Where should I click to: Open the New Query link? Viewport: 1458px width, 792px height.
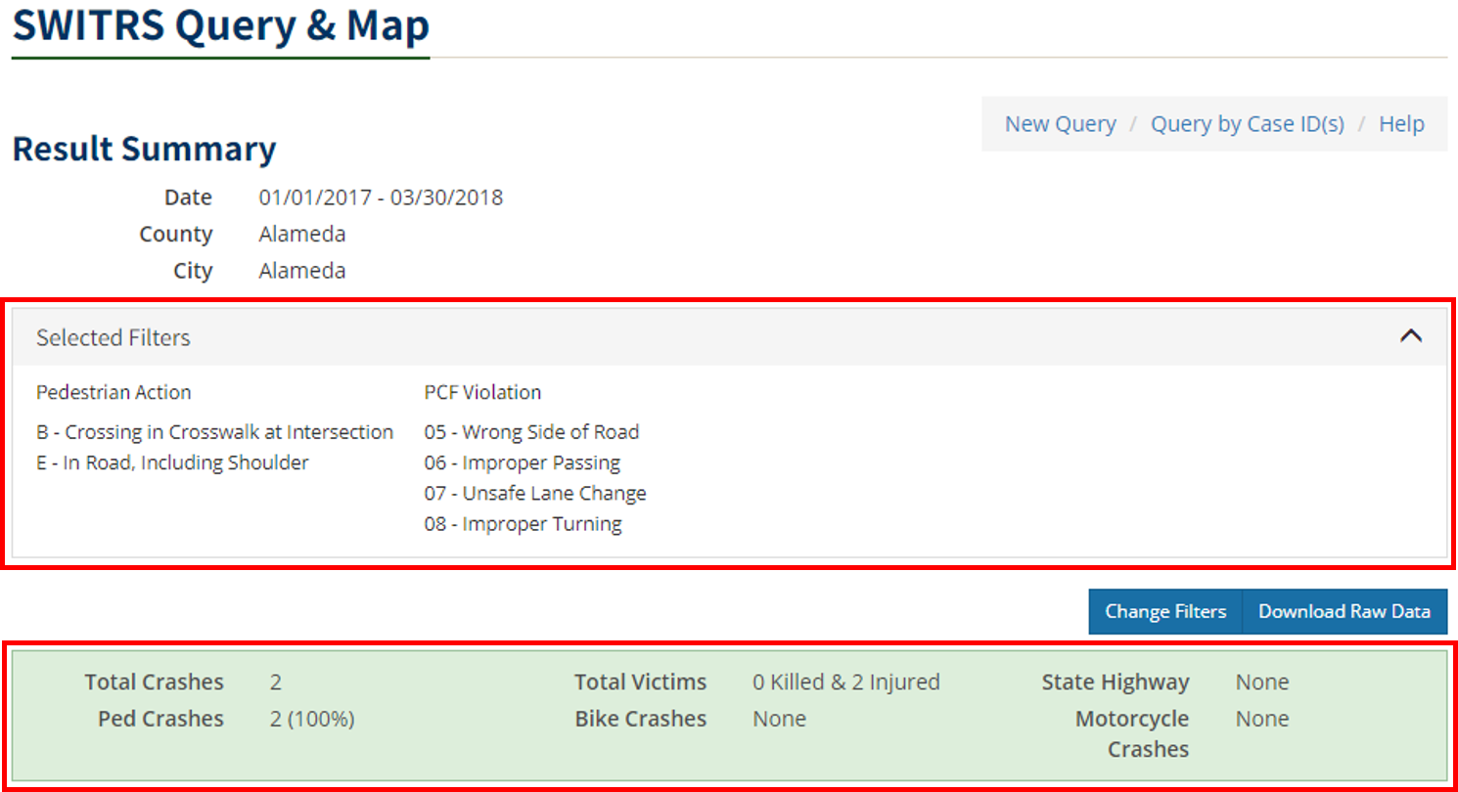coord(1061,124)
